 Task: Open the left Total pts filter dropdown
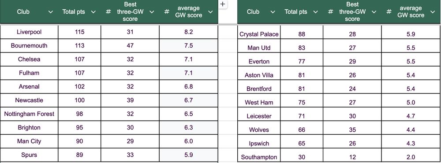tap(93, 12)
